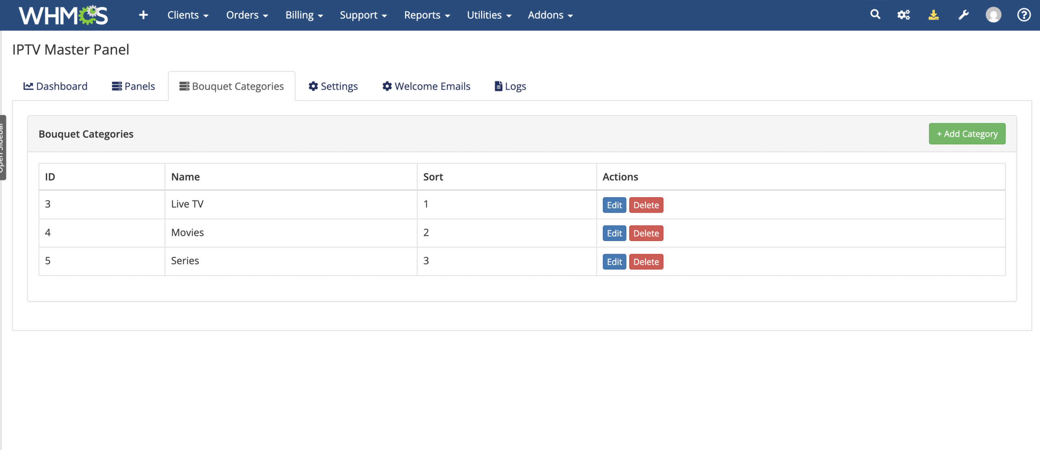Delete the Series category
This screenshot has height=450, width=1040.
coord(646,262)
